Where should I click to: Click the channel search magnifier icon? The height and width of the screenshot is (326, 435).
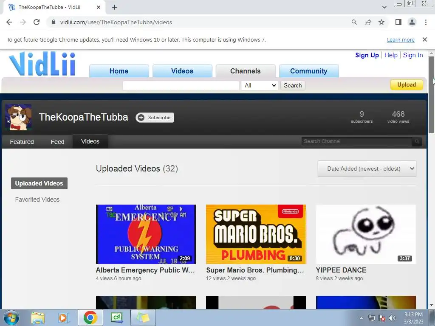click(417, 141)
